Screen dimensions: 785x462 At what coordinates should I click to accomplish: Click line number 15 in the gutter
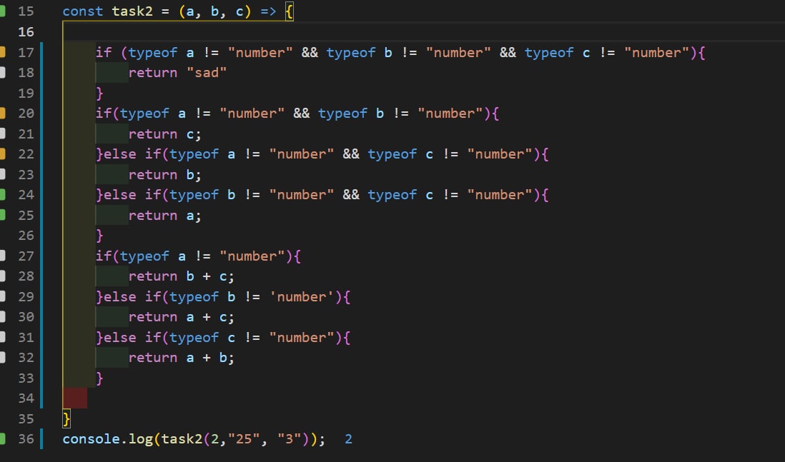coord(26,11)
